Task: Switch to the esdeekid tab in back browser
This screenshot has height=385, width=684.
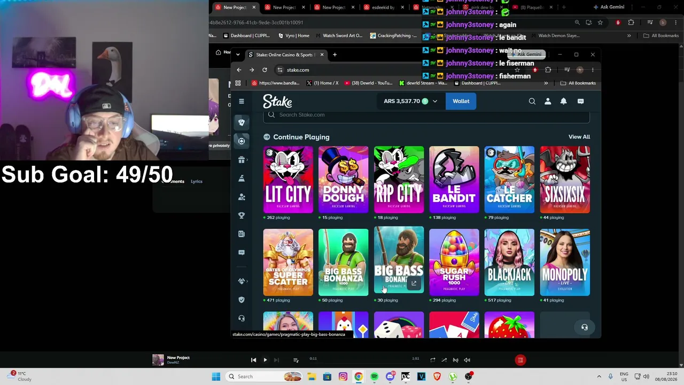Action: pos(384,7)
